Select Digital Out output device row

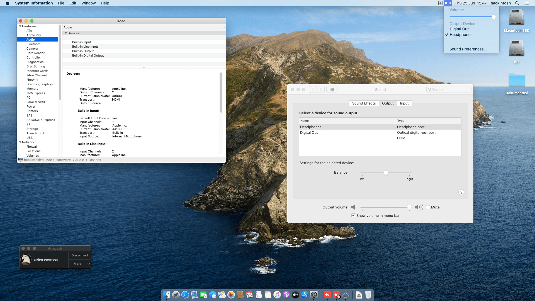tap(380, 133)
